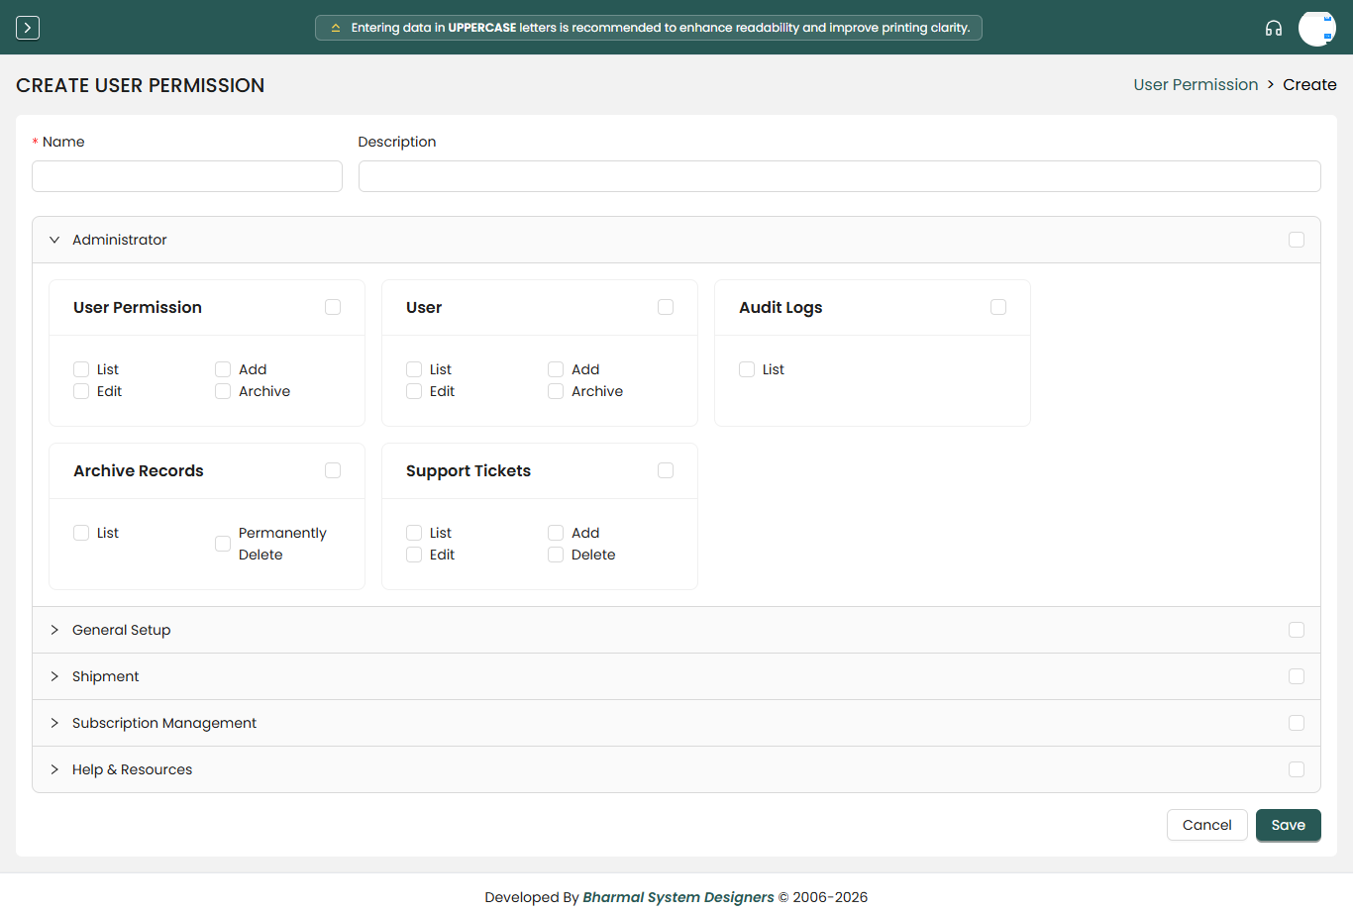
Task: Enable Edit under Support Tickets
Action: [414, 555]
